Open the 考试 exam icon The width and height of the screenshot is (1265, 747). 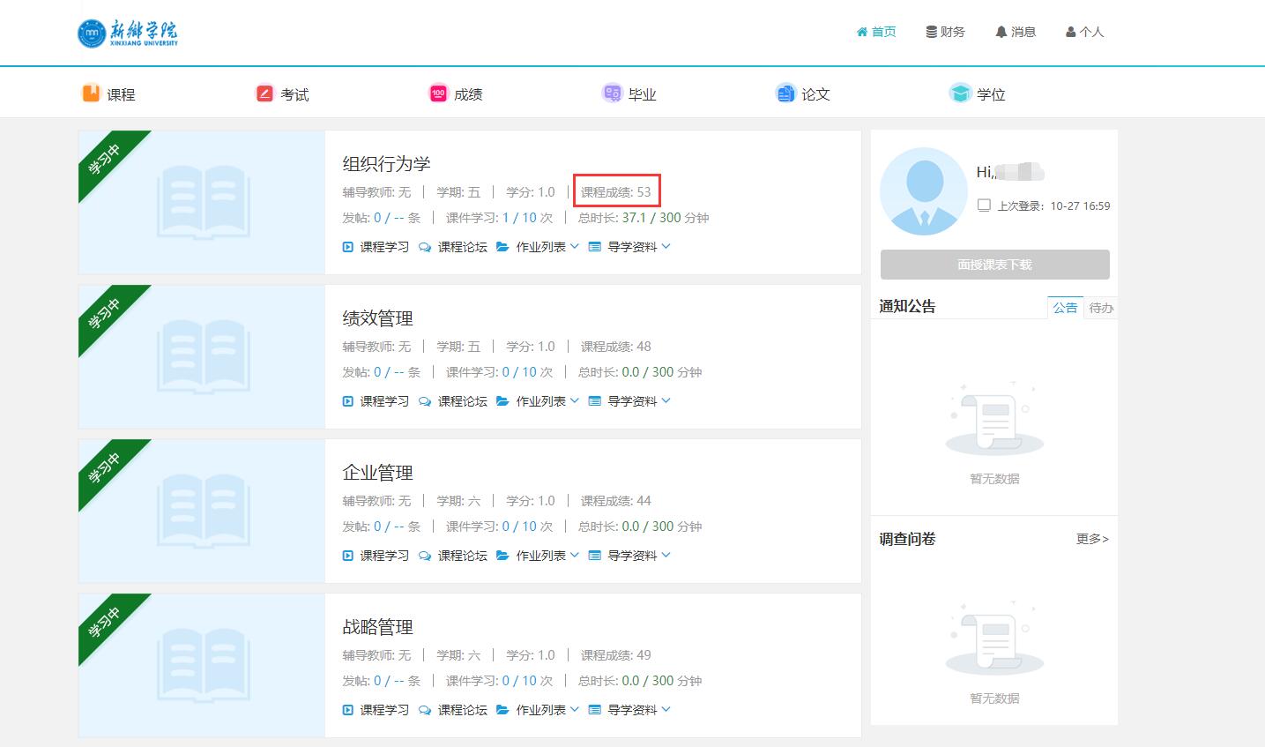264,93
